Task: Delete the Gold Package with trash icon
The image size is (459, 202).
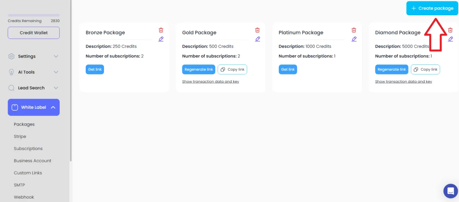Action: point(257,30)
